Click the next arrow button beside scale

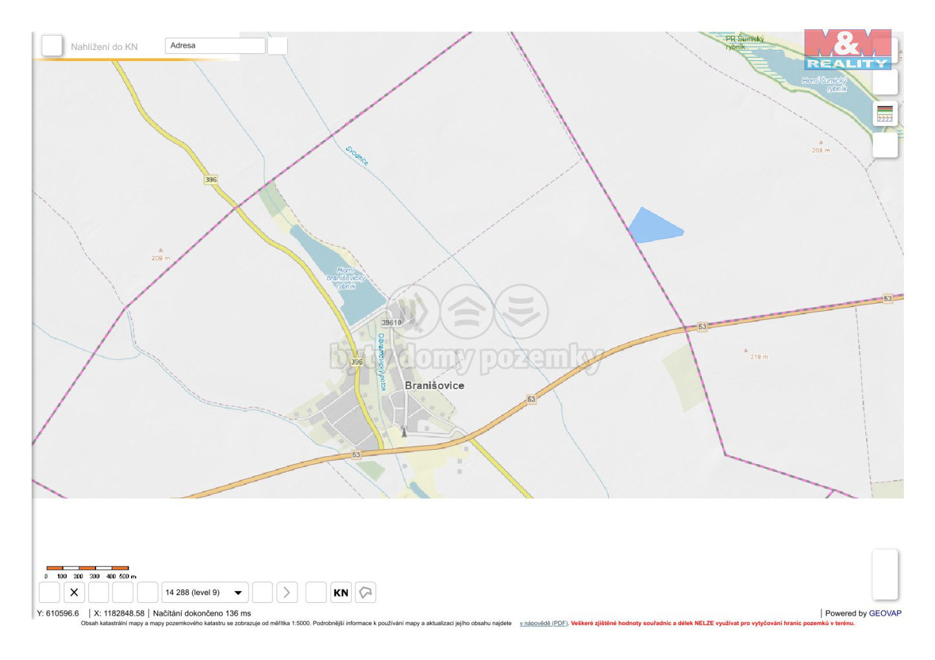tap(287, 592)
